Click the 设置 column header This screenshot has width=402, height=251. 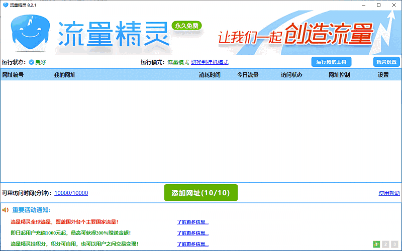[x=383, y=75]
